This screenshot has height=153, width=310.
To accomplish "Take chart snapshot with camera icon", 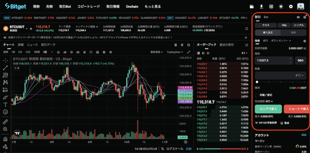I will click(78, 52).
